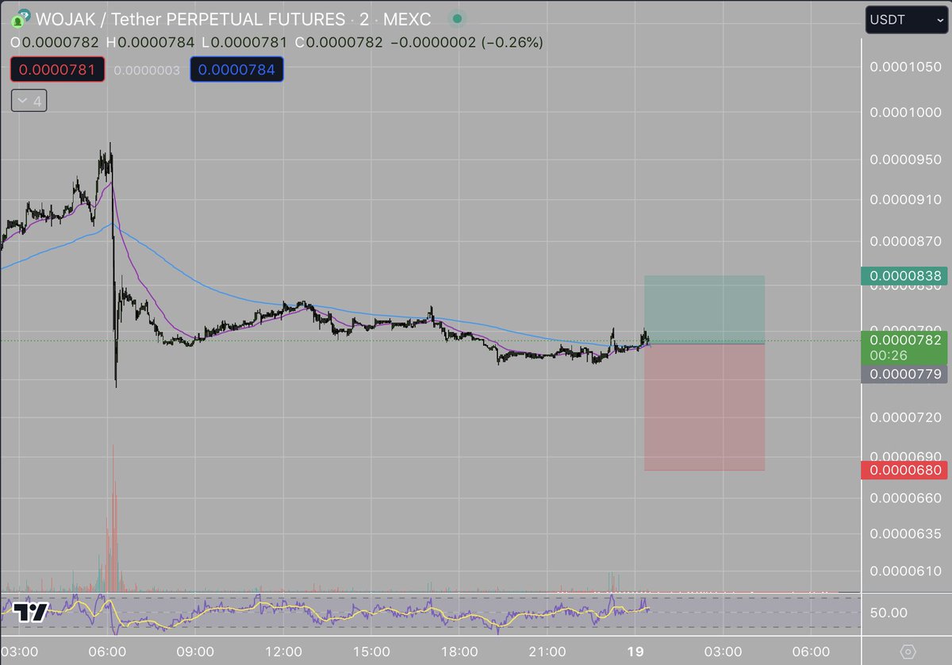The image size is (952, 665).
Task: Open the chart settings hexagon icon
Action: 908,650
